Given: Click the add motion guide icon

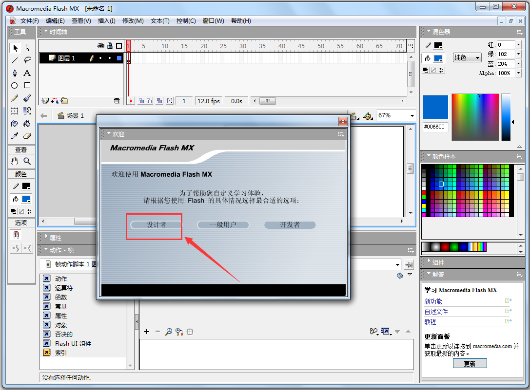Looking at the screenshot, I should (55, 101).
